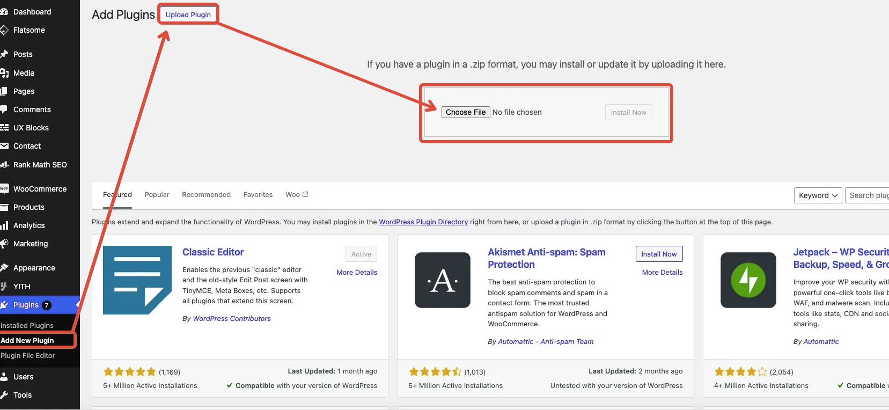Viewport: 889px width, 410px height.
Task: Click the Analytics bar chart icon
Action: [x=4, y=225]
